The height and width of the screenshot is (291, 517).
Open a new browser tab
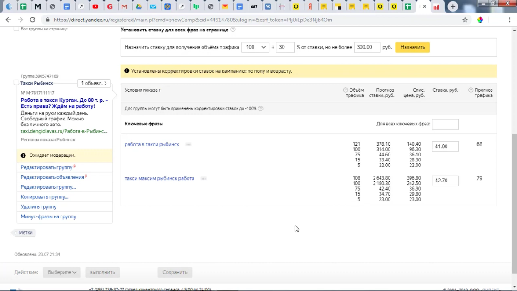point(453,6)
